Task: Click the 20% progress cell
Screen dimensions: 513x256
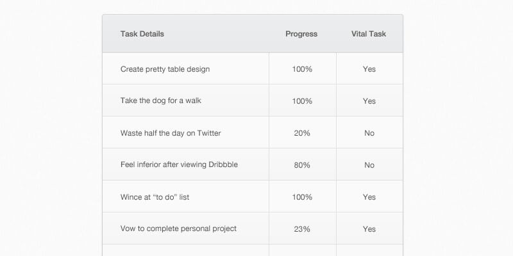Action: coord(302,133)
